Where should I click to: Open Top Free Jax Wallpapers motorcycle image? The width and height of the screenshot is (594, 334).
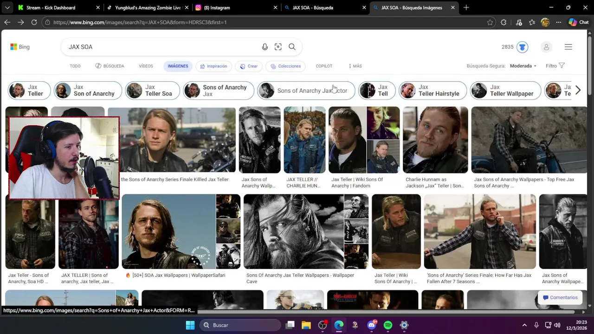[529, 140]
